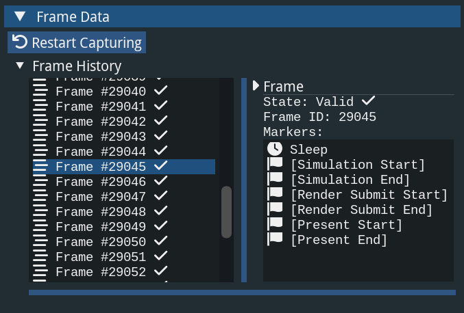Click the restart arrow icon on Restart Capturing

[x=20, y=42]
